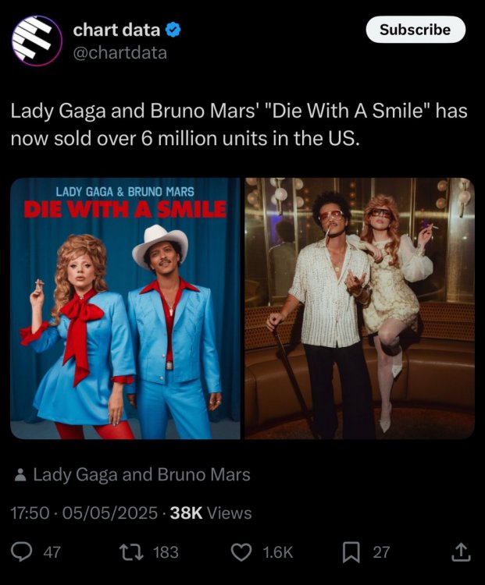Open the lounge photo on the right
This screenshot has height=585, width=485.
point(360,309)
